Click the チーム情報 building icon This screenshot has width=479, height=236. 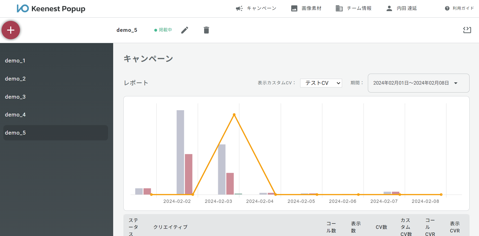click(x=339, y=8)
